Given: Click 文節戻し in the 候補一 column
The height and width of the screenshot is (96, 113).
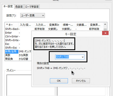Looking at the screenshot, I should (x=66, y=29).
